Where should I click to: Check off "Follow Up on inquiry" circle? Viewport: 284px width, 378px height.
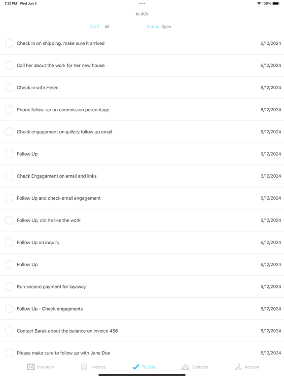pos(9,242)
